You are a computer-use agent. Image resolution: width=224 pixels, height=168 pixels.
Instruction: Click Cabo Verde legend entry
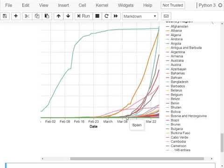pyautogui.click(x=179, y=137)
